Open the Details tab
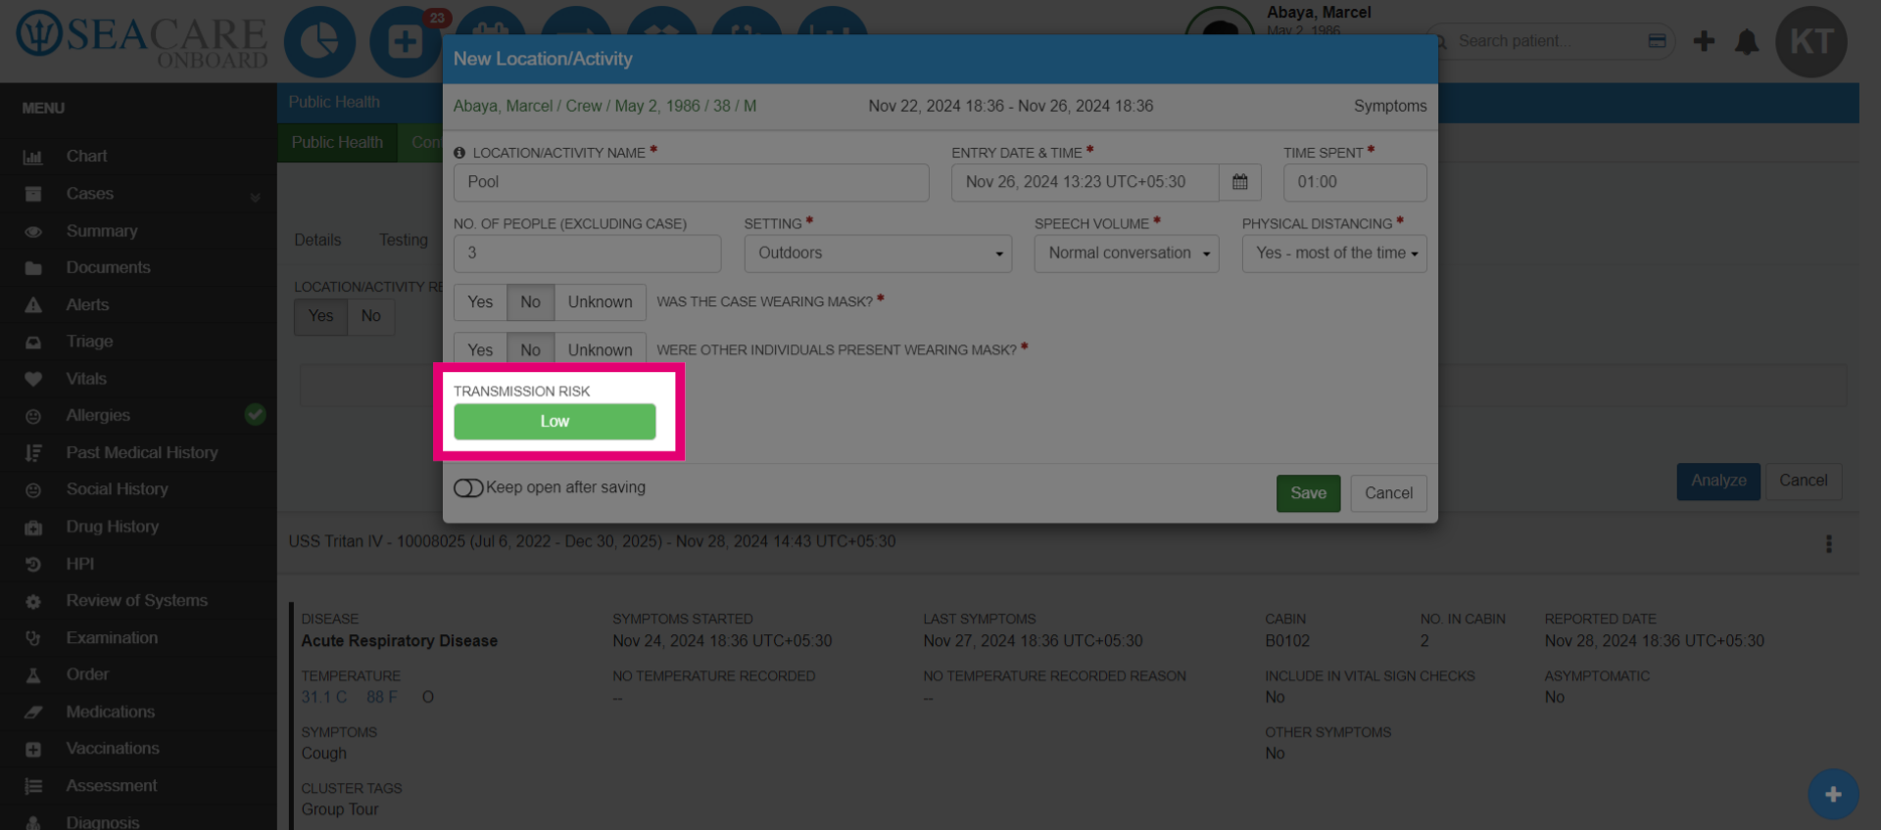This screenshot has width=1881, height=830. point(317,241)
